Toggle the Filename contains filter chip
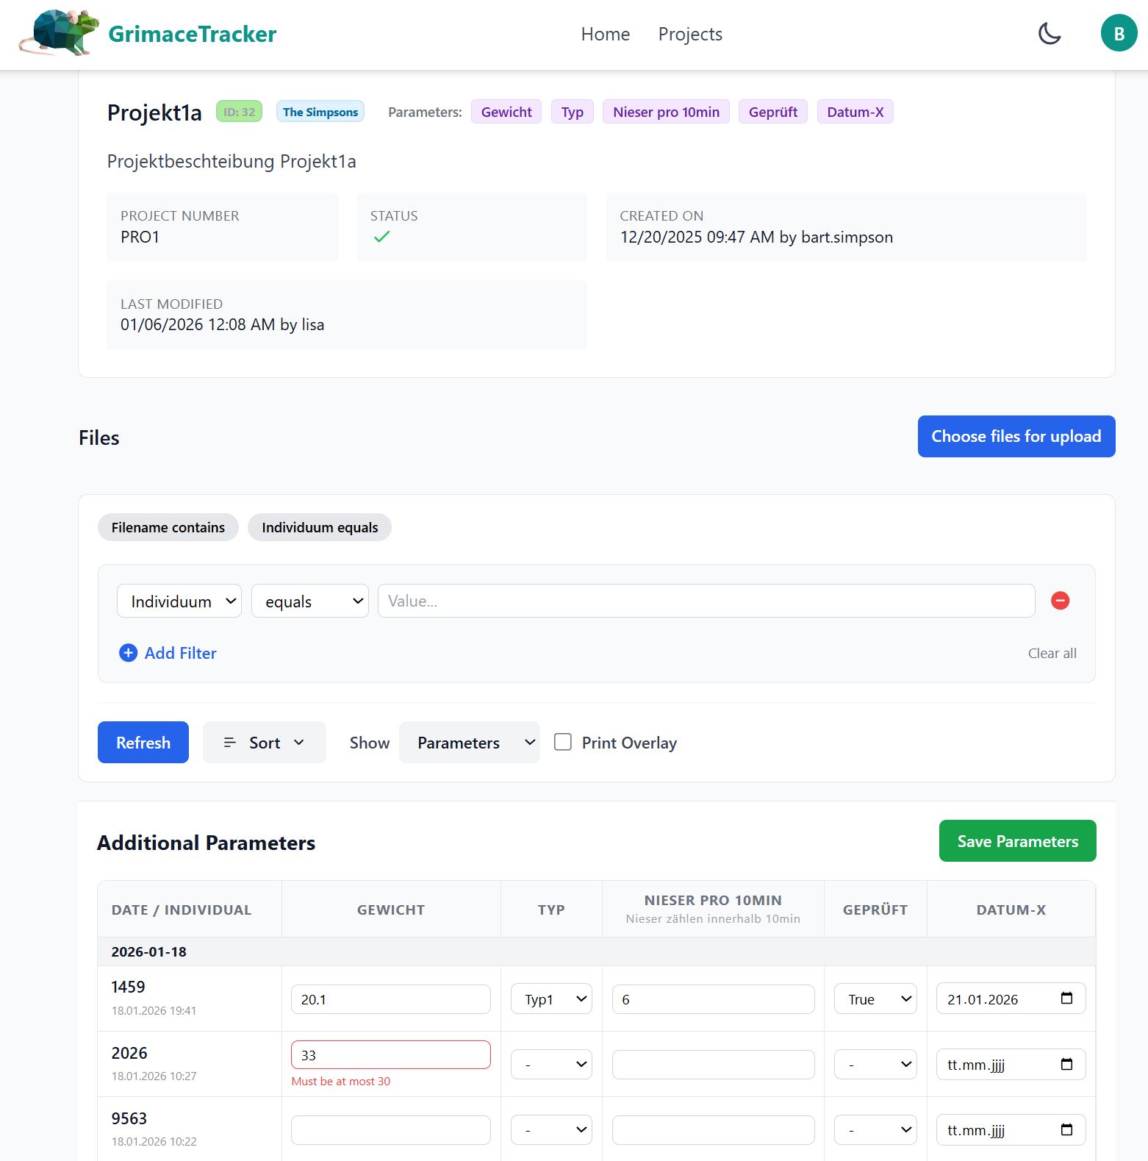The height and width of the screenshot is (1161, 1148). [x=168, y=527]
